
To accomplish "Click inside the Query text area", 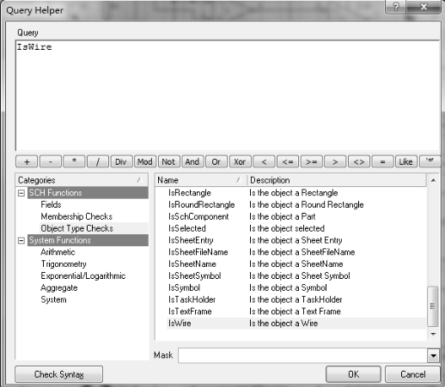I will click(228, 96).
